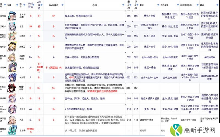Open the JJC评价 column filter arrow
Screen dimensions: 220x137
(42, 5)
